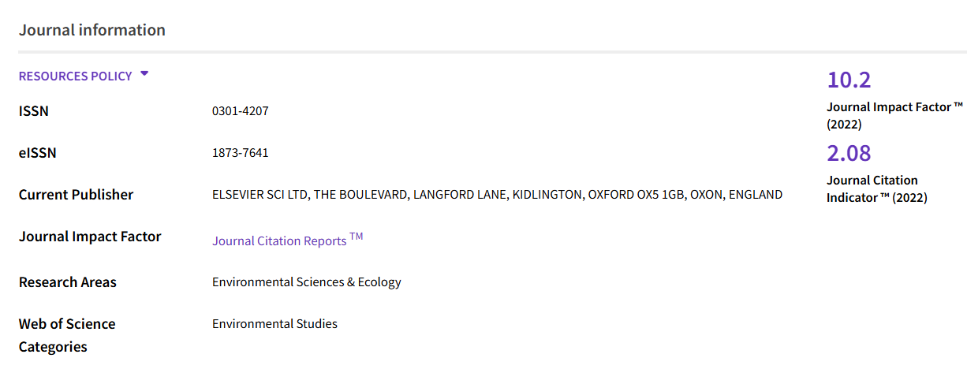Screen dimensions: 967x384
Task: Click the 2.08 citation indicator value
Action: pyautogui.click(x=849, y=153)
